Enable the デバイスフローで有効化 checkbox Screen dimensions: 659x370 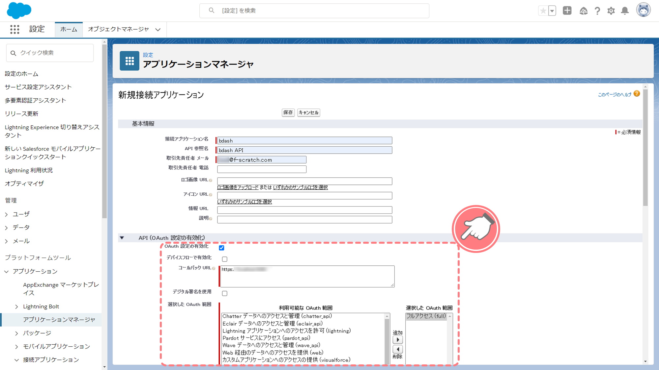[x=225, y=259]
